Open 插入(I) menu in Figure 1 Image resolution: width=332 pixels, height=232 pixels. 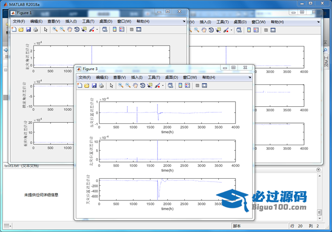71,21
